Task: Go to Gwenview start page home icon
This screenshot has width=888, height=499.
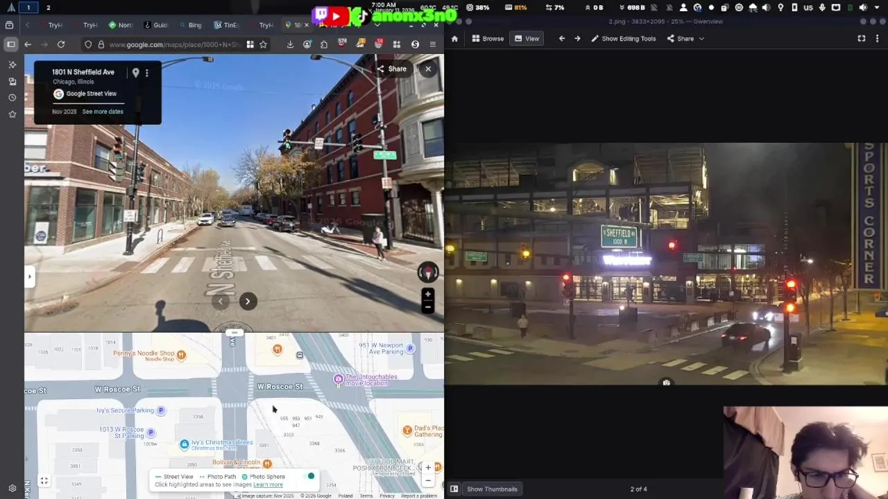Action: point(454,39)
